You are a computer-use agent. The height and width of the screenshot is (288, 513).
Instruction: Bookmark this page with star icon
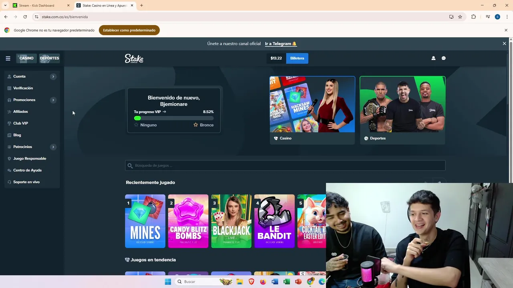pos(460,17)
